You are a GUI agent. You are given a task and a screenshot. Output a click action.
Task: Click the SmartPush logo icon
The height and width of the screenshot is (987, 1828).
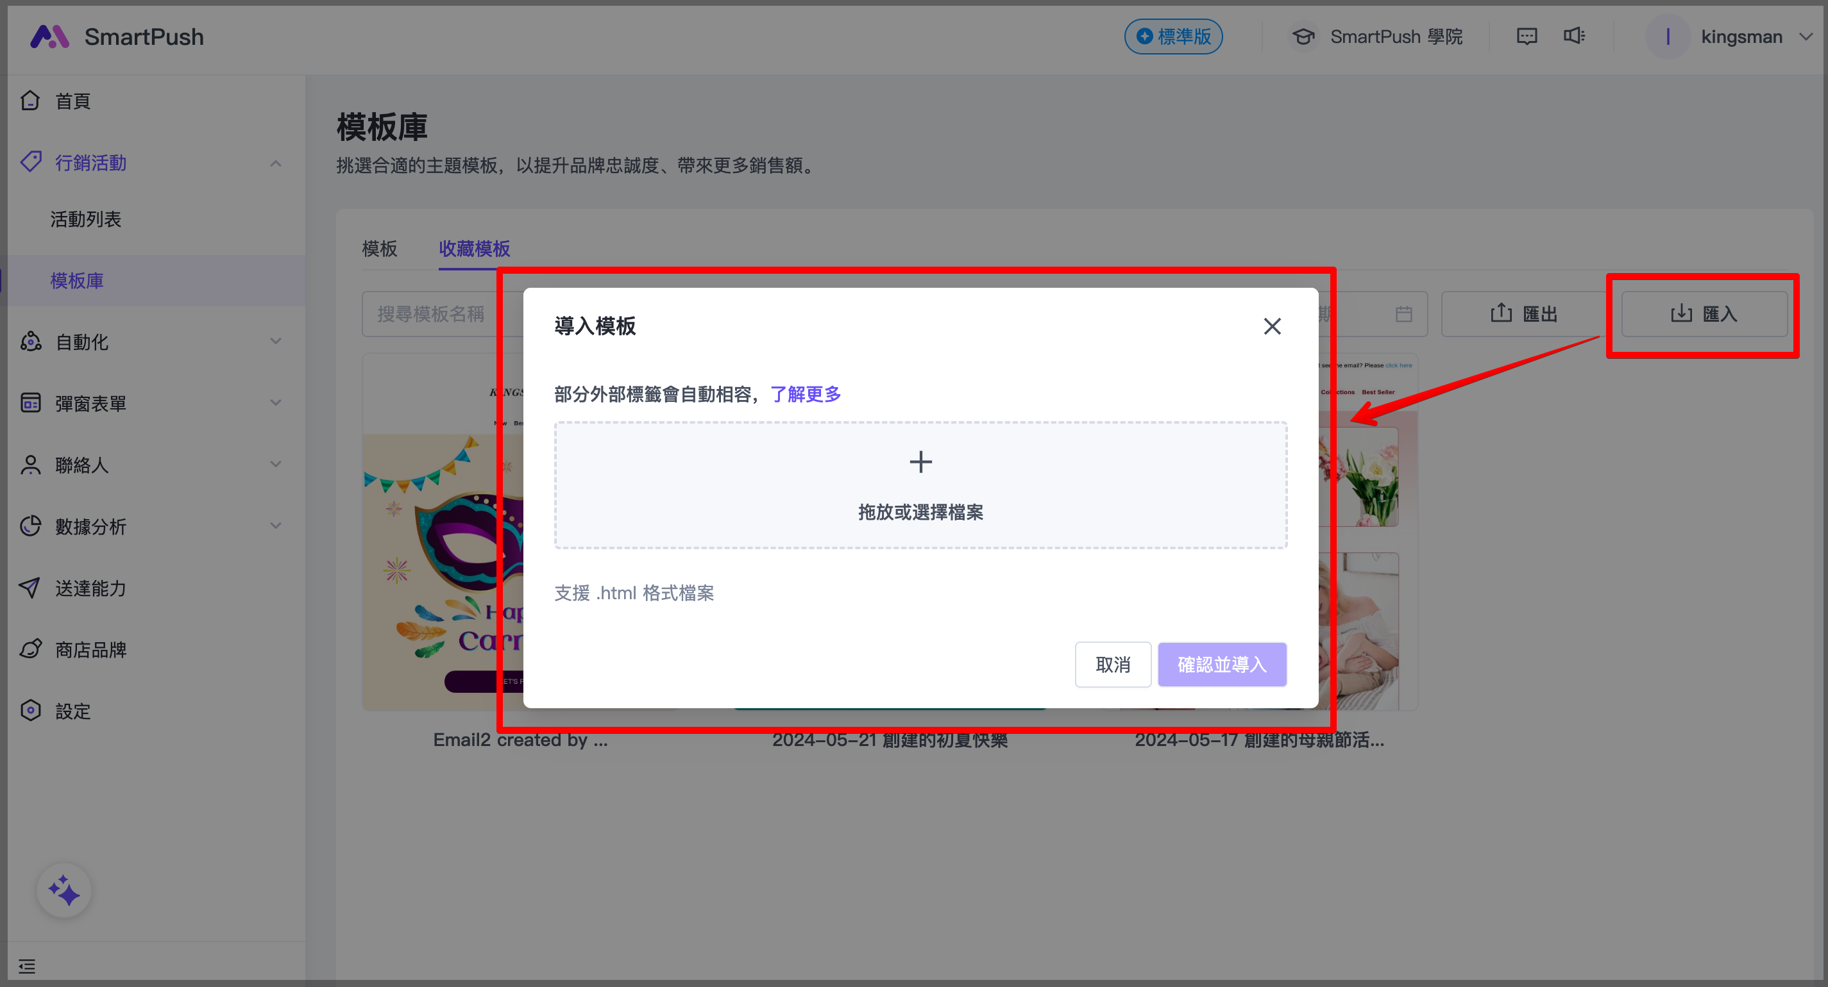[49, 37]
